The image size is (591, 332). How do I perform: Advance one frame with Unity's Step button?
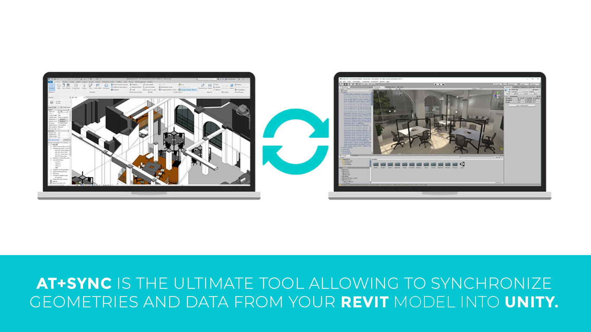coord(442,84)
